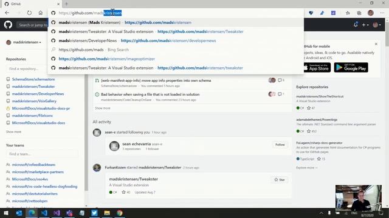Select the madskristensen (Mads Kristensen) suggestion
Screen dimensions: 389x218
click(176, 22)
